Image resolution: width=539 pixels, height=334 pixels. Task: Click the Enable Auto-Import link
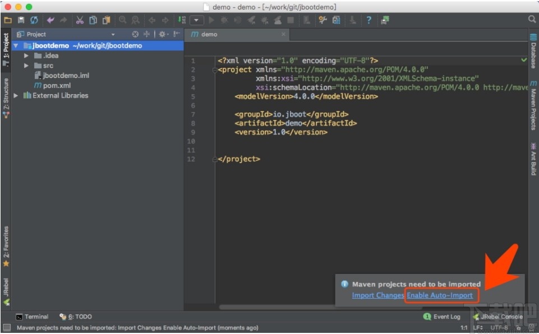[440, 295]
